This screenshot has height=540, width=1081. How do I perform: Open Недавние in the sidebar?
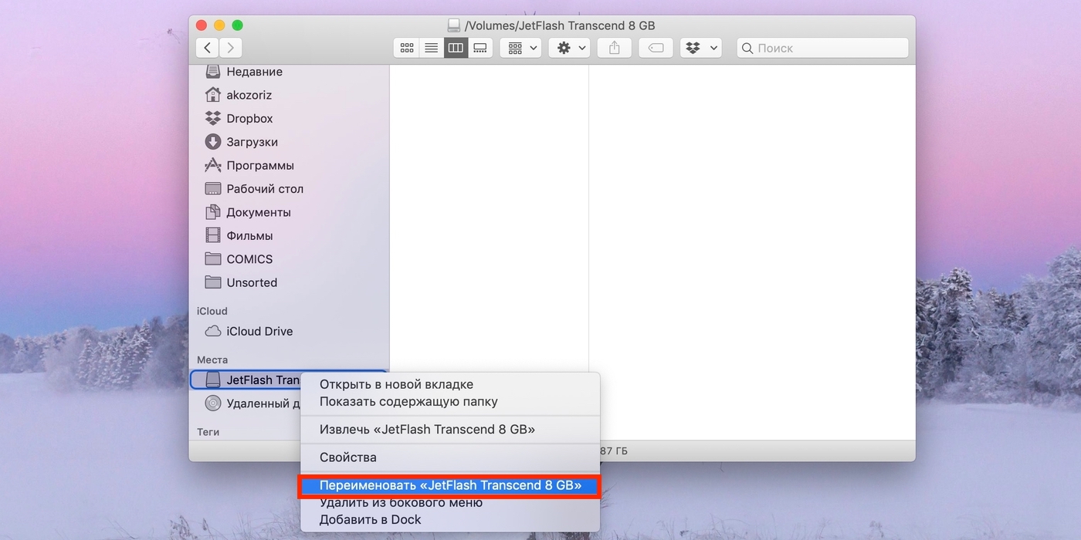pyautogui.click(x=289, y=72)
